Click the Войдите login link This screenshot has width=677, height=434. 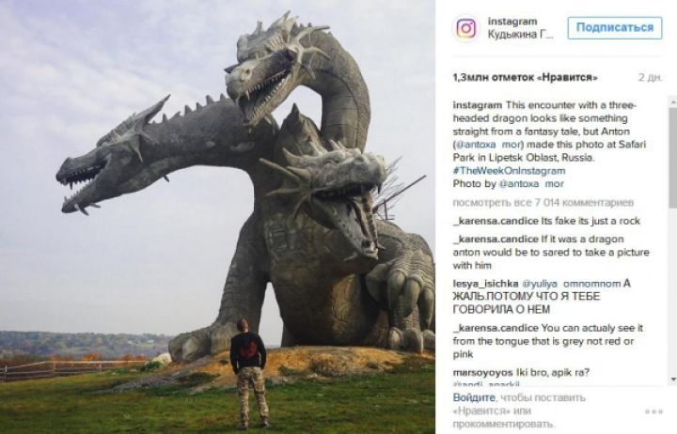point(474,397)
